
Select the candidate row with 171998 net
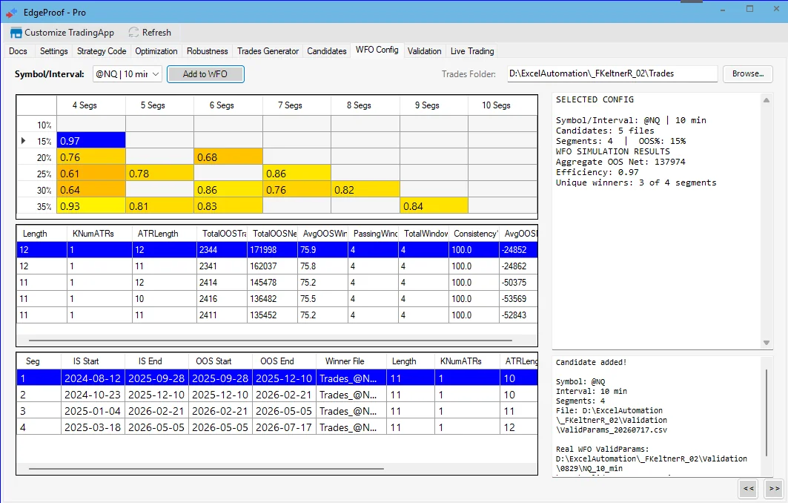pos(277,249)
